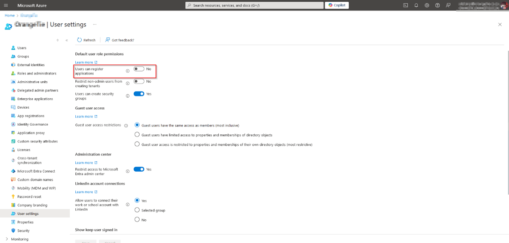Toggle Restrict access to Microsoft Entra admin center
Screen dimensions: 509x243
tap(139, 169)
